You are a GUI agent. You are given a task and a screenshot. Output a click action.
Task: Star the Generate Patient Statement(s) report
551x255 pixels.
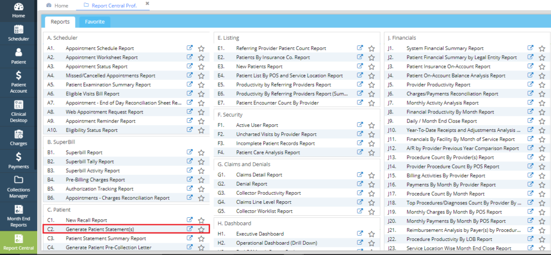[201, 229]
